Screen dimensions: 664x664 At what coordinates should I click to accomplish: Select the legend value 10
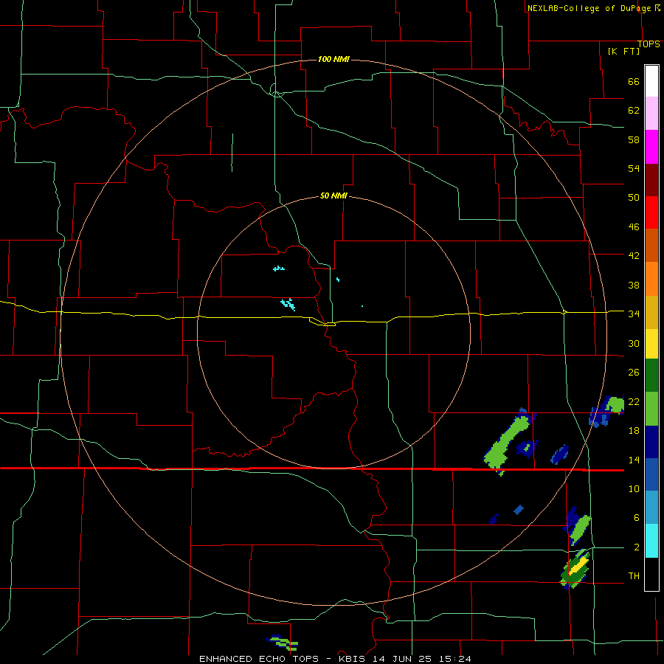coord(634,489)
